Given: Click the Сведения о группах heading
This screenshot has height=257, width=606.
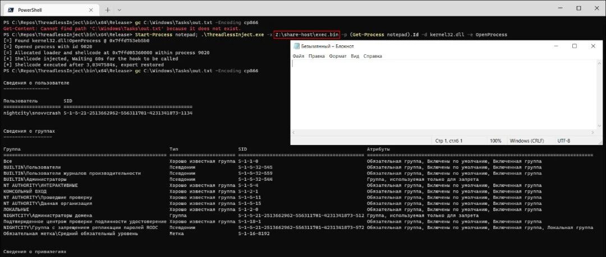Looking at the screenshot, I should [29, 131].
